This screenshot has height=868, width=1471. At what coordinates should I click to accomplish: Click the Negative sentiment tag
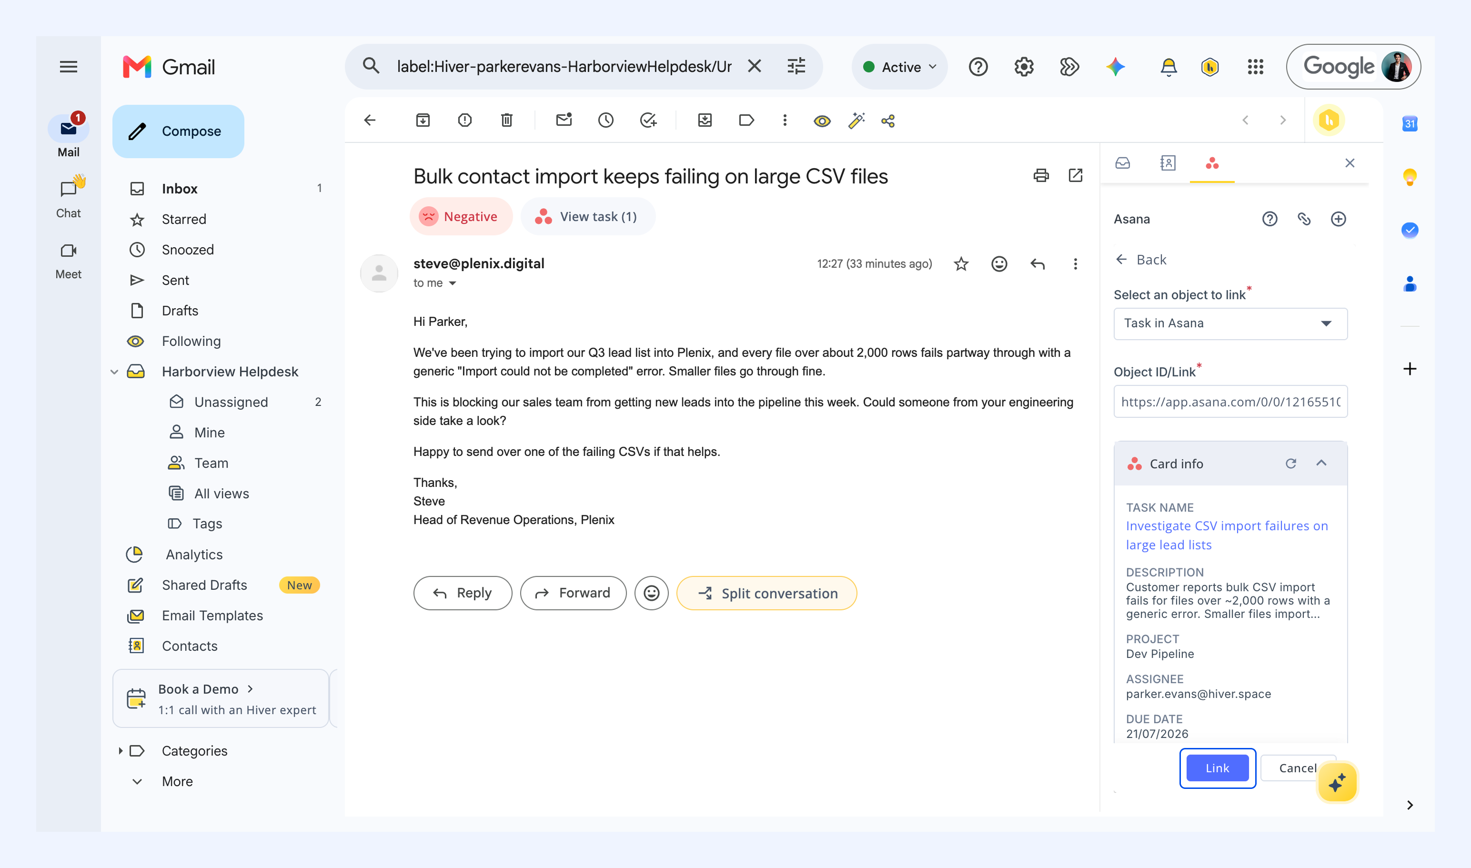point(461,216)
